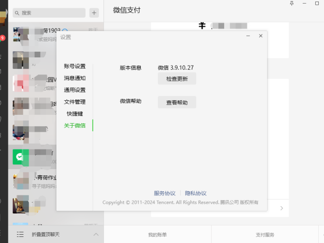Open the 青荷作业 chat
The image size is (324, 243).
33,181
